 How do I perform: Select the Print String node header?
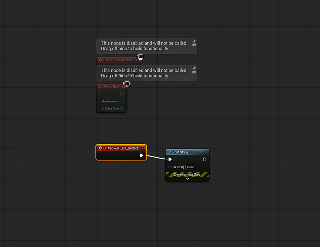pyautogui.click(x=187, y=152)
